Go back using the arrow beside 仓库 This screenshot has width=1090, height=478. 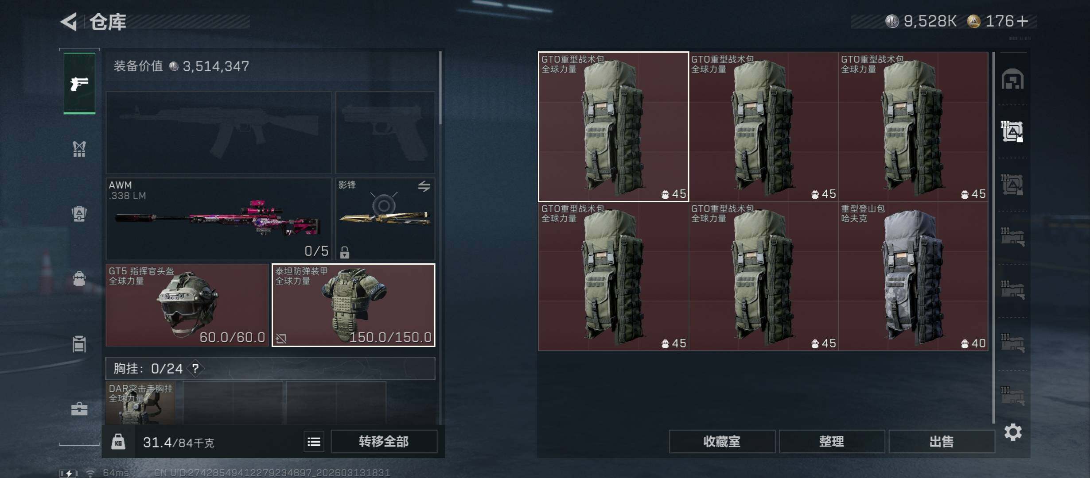[x=69, y=21]
